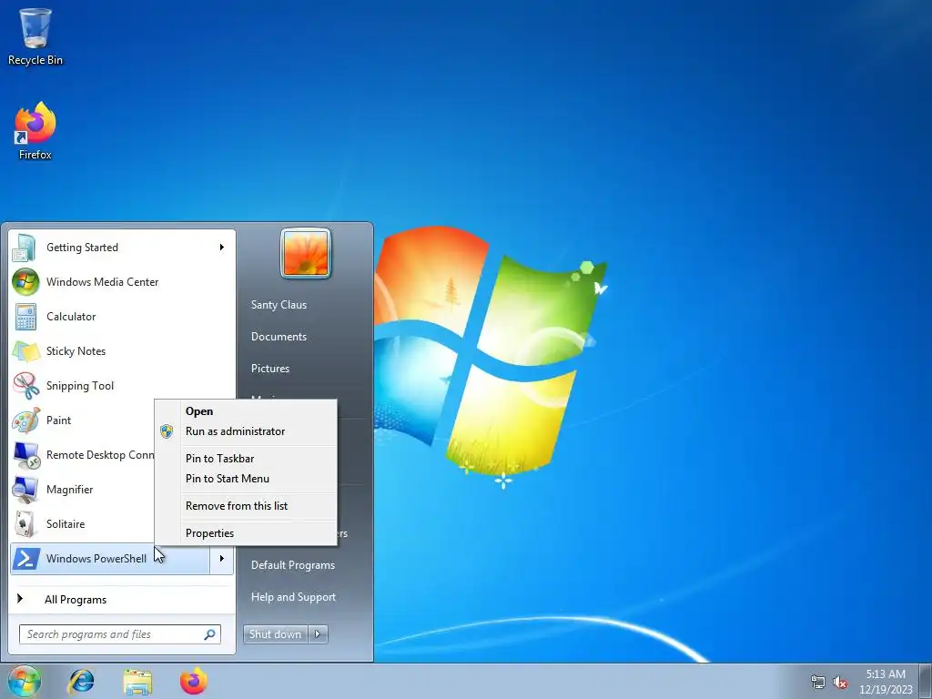Image resolution: width=932 pixels, height=699 pixels.
Task: Expand the Getting Started jump list arrow
Action: click(x=222, y=248)
